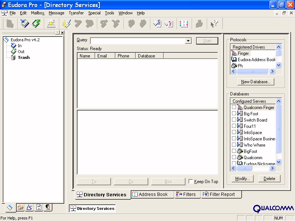Click the New Message toolbar icon
Screen dimensions: 295x221
(66, 24)
